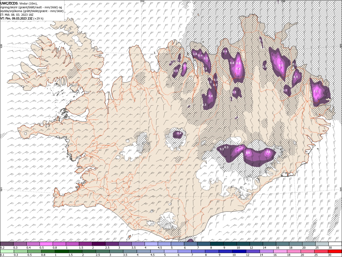This screenshot has height=257, width=342.
Task: Select the 0.5 bright pink swatch, upper scale
Action: coord(46,244)
